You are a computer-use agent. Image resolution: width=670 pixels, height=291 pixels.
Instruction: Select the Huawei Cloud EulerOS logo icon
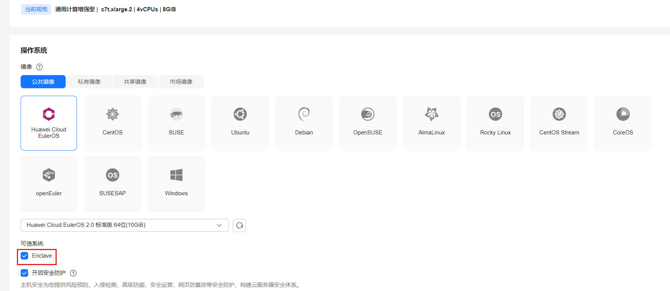49,114
